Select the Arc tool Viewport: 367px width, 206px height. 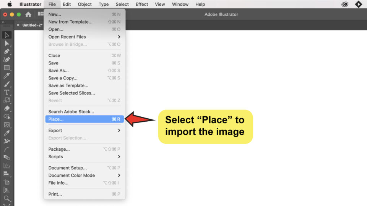[x=6, y=149]
